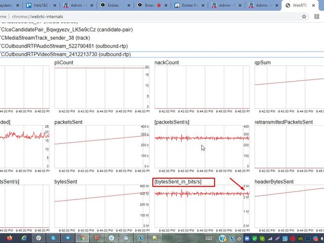Click the PDF extension icon in Chrome toolbar
The image size is (324, 243).
[x=316, y=17]
